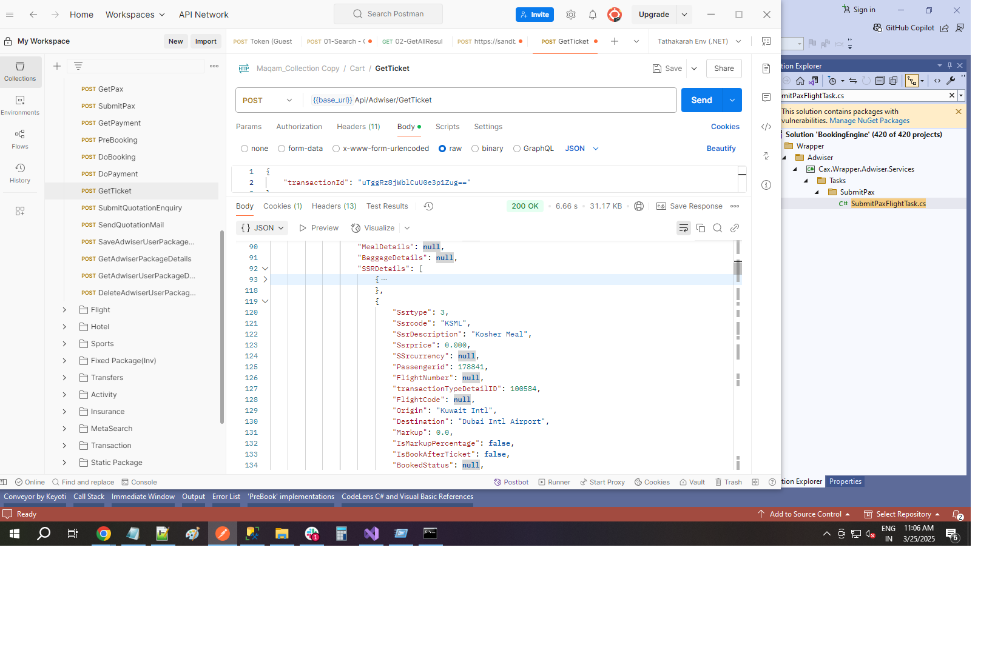Viewport: 995px width, 650px height.
Task: Expand the Flight collection folder
Action: point(64,310)
